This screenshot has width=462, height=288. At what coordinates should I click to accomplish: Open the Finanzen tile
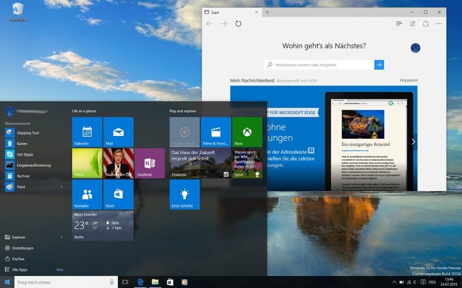coord(200,163)
